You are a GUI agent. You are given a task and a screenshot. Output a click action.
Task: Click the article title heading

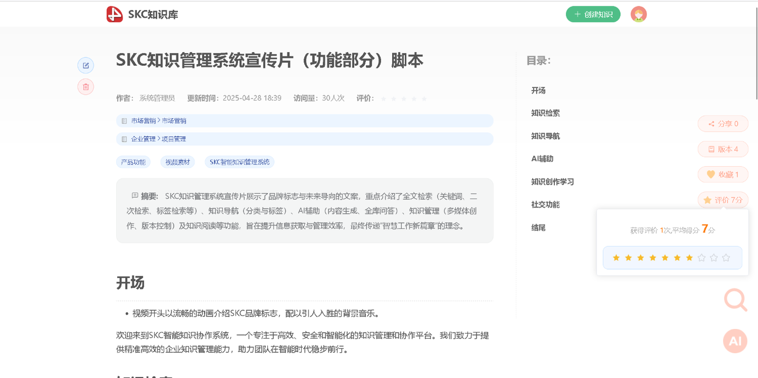pyautogui.click(x=270, y=60)
